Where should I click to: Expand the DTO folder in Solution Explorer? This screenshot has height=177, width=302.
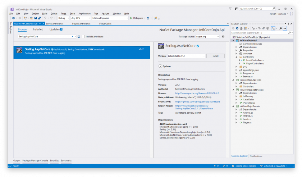tap(236, 67)
